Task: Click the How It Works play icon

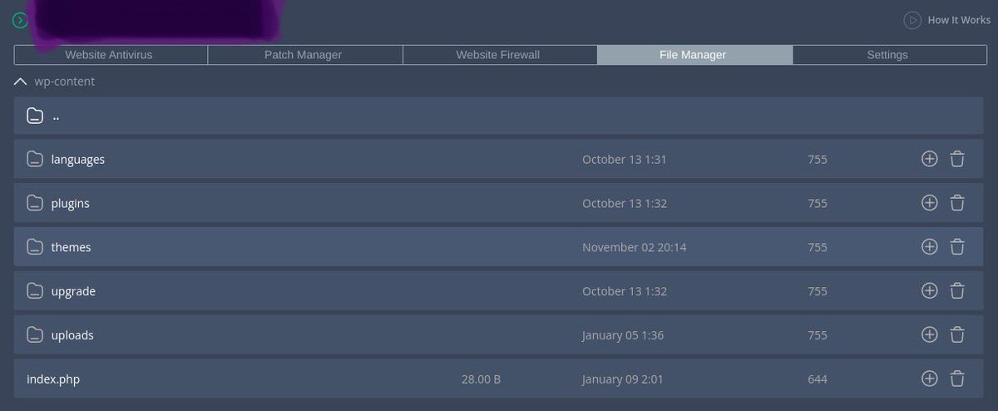Action: coord(913,20)
